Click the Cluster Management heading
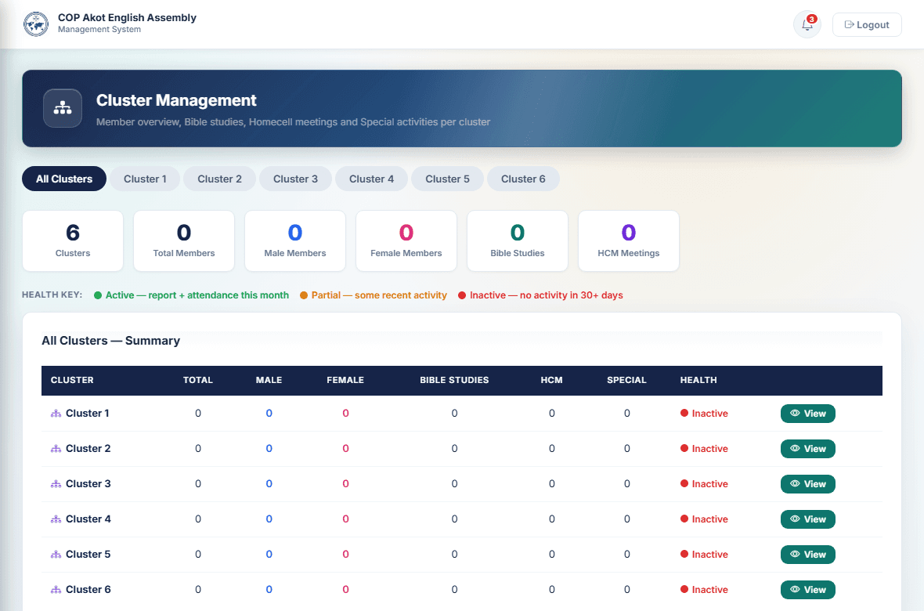This screenshot has width=924, height=611. 176,100
